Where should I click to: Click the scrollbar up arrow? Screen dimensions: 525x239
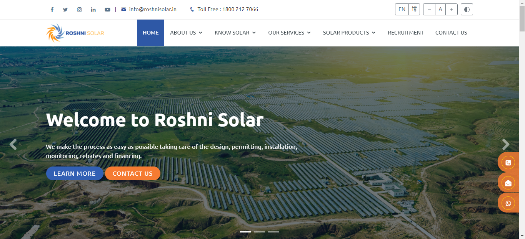pyautogui.click(x=522, y=3)
